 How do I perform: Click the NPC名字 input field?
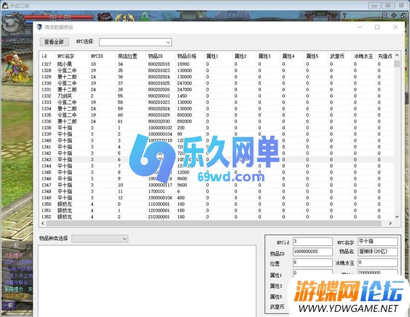(378, 242)
